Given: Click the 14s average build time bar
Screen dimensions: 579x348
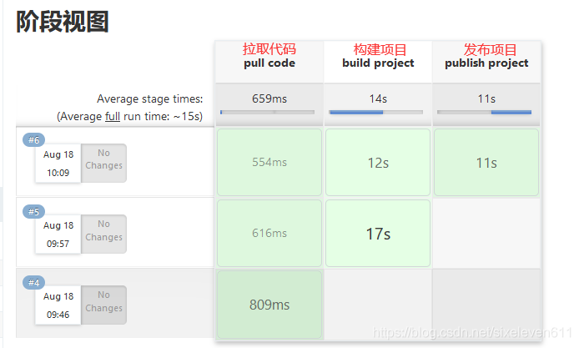Looking at the screenshot, I should pos(378,111).
